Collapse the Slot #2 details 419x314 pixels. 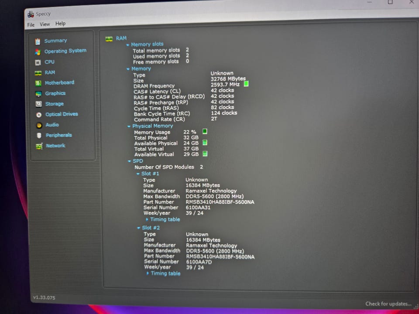pyautogui.click(x=139, y=228)
